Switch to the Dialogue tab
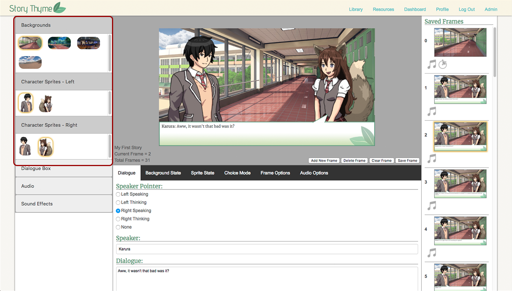Viewport: 512px width, 291px height. [127, 173]
